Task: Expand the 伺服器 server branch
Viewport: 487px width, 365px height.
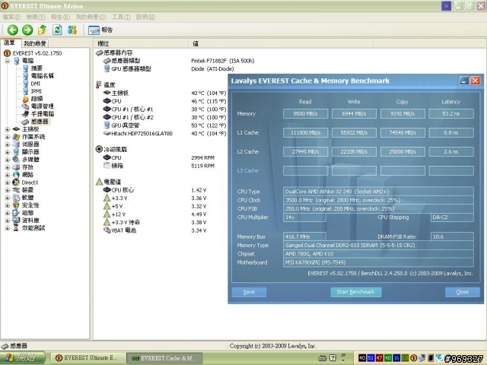Action: click(8, 144)
